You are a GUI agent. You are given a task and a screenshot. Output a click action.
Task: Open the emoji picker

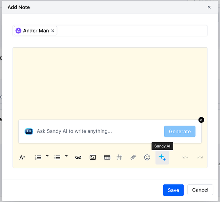(x=147, y=157)
